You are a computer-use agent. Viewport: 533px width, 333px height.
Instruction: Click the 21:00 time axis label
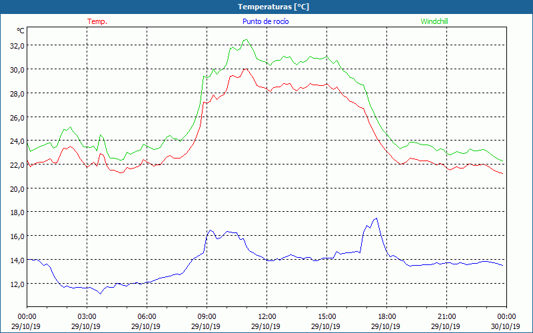pyautogui.click(x=446, y=317)
